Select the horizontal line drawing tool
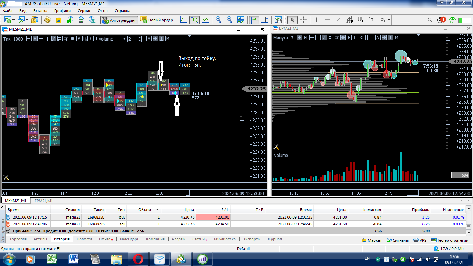The image size is (473, 266). coord(328,20)
